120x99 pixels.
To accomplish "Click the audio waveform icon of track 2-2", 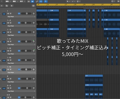I will coord(4,89).
